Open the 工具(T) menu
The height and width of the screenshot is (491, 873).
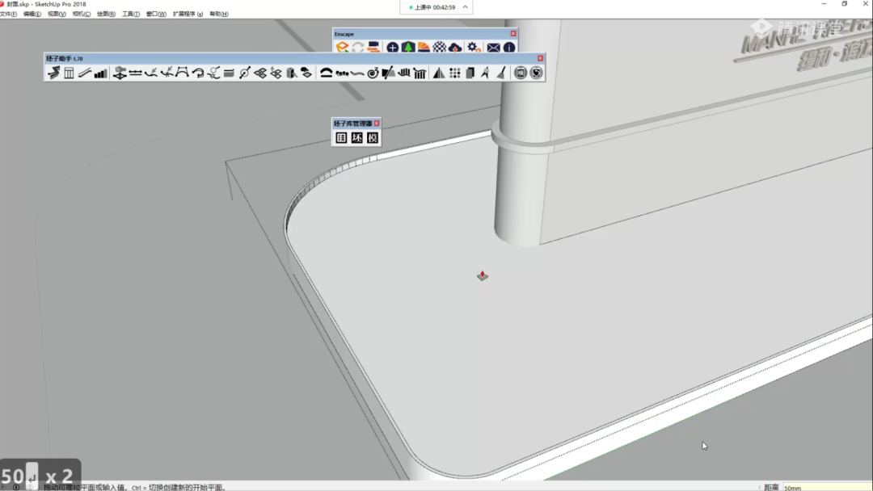coord(131,14)
